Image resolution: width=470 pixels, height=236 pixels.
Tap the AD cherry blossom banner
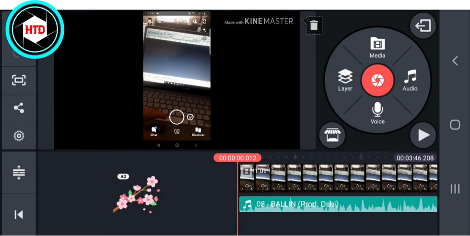click(x=136, y=194)
